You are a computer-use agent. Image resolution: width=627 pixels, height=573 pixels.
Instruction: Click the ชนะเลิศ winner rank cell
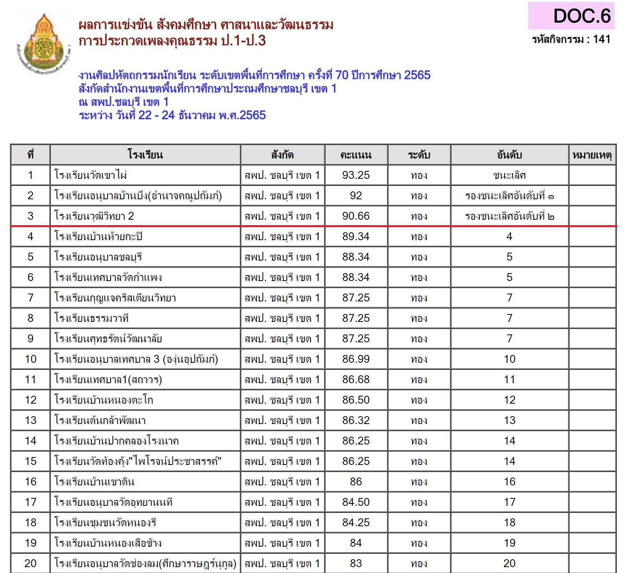[509, 175]
